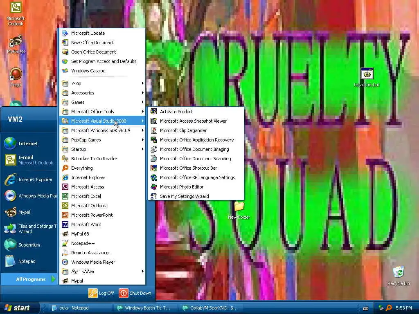Click the Notepad++ icon

point(65,243)
